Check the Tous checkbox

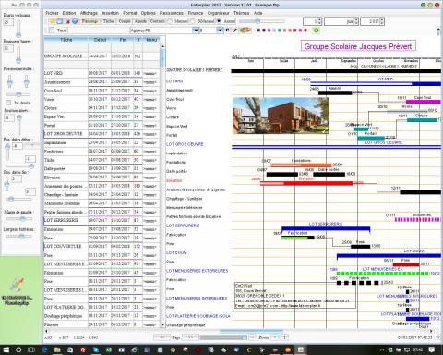(52, 31)
